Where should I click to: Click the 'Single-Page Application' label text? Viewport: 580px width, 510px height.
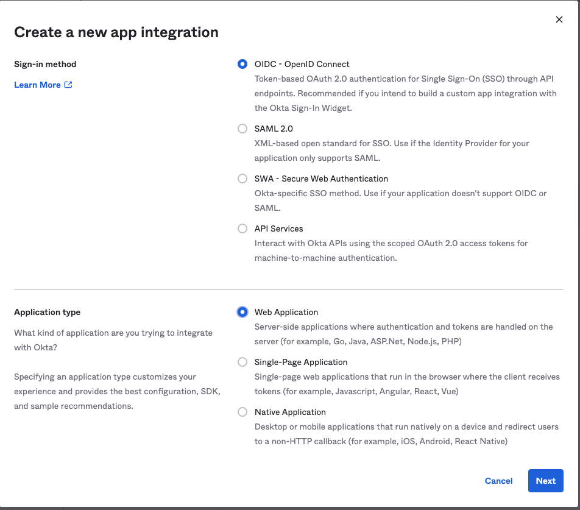click(x=301, y=362)
